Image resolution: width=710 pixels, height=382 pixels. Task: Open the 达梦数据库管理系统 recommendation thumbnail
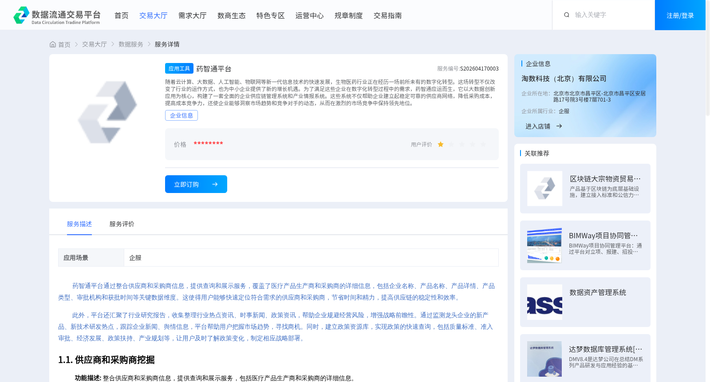pyautogui.click(x=544, y=359)
